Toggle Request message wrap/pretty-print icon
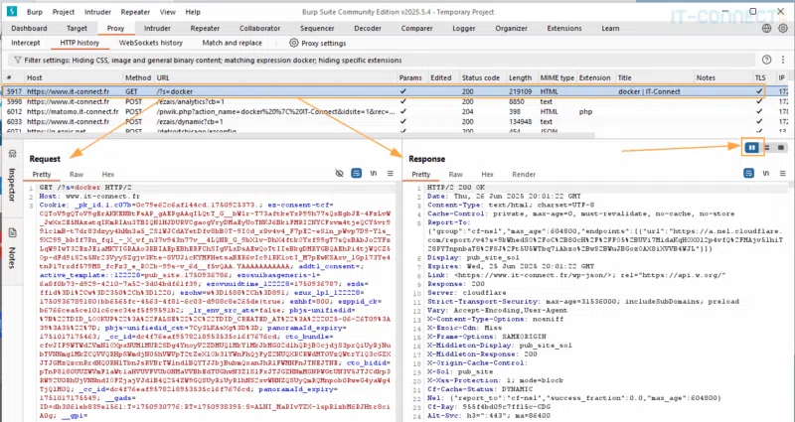This screenshot has height=422, width=795. [x=357, y=173]
